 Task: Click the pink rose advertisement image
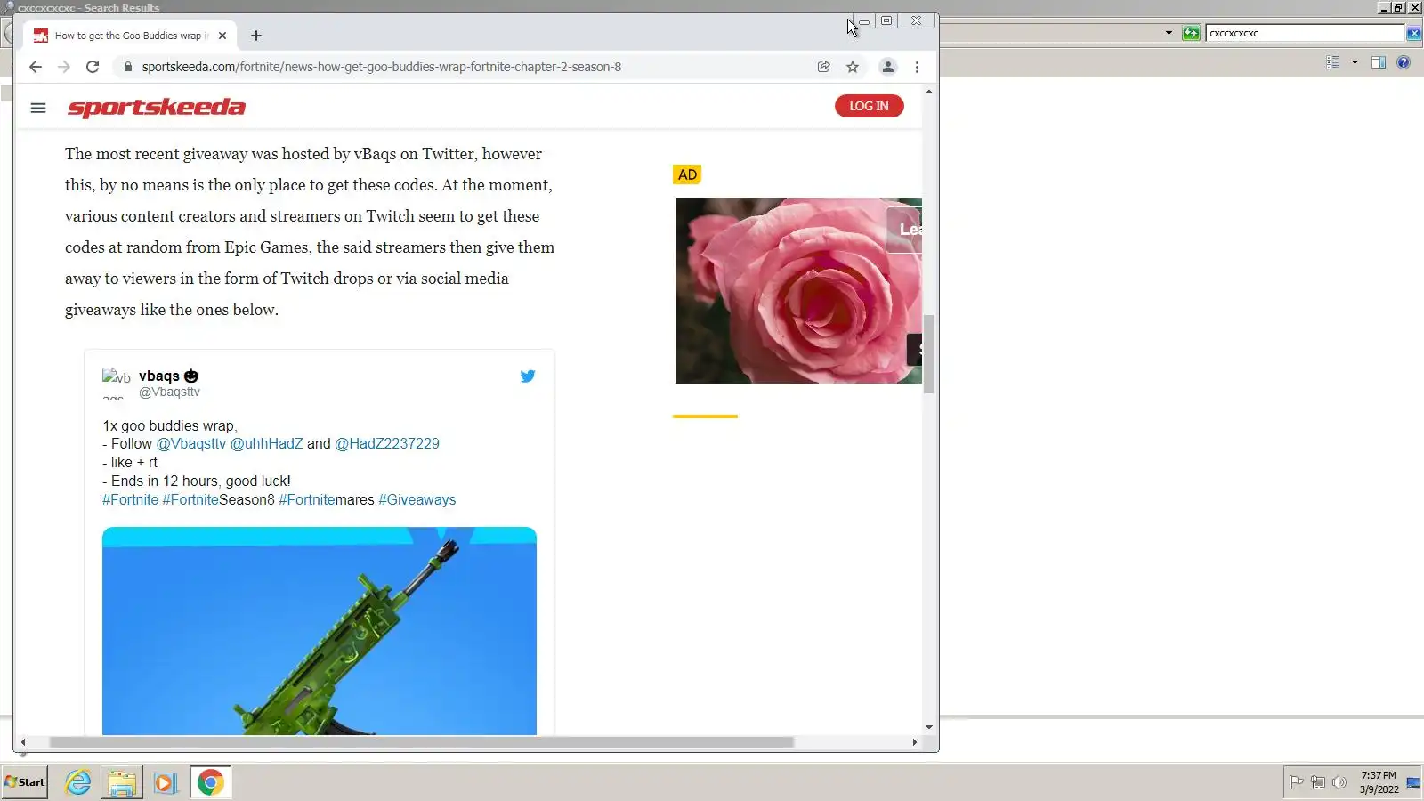click(x=798, y=291)
